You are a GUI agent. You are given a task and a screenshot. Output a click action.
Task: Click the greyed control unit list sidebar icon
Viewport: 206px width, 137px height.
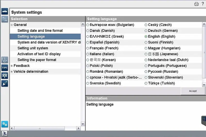[x=5, y=19]
